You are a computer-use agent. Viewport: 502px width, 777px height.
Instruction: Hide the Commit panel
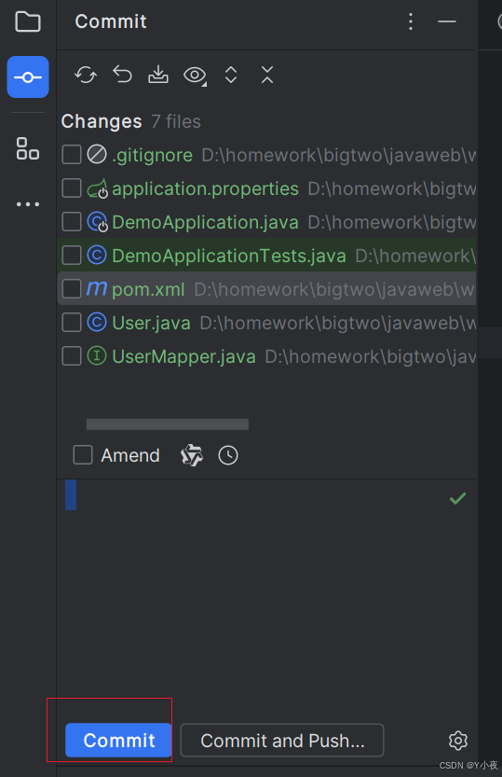(447, 21)
